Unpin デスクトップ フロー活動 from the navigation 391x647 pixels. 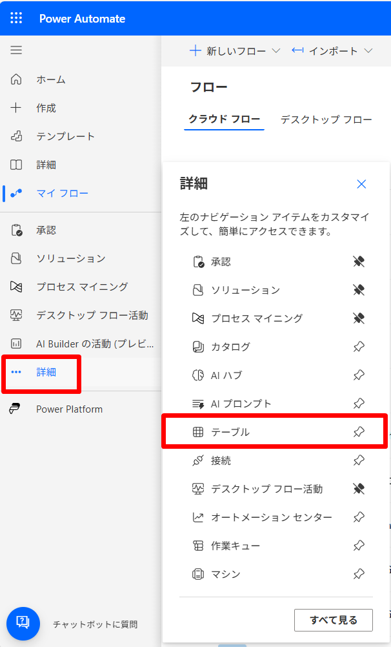tap(359, 489)
